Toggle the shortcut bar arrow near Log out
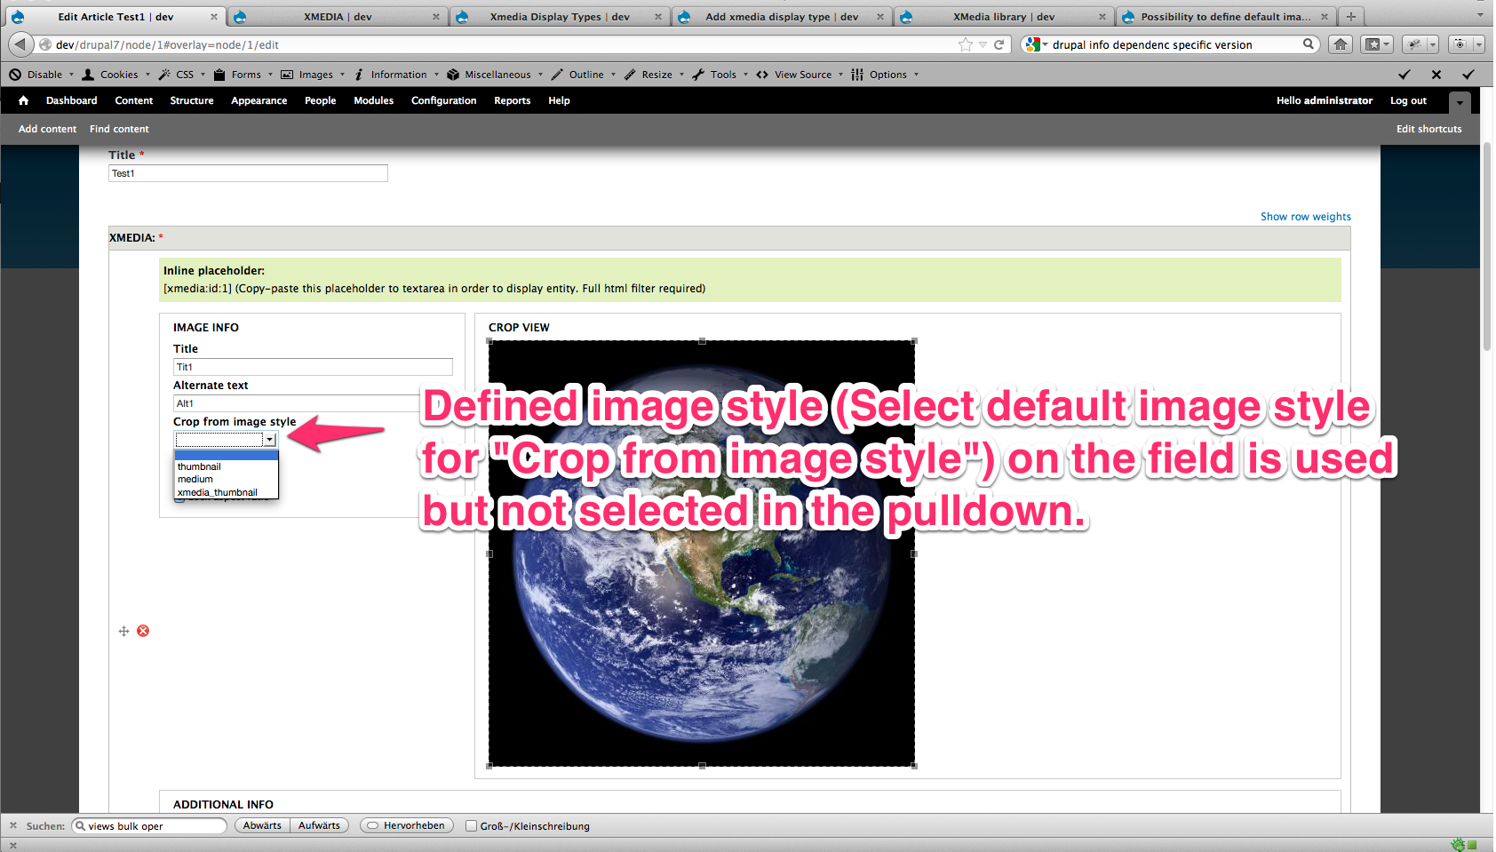Viewport: 1496px width, 852px height. 1459,102
